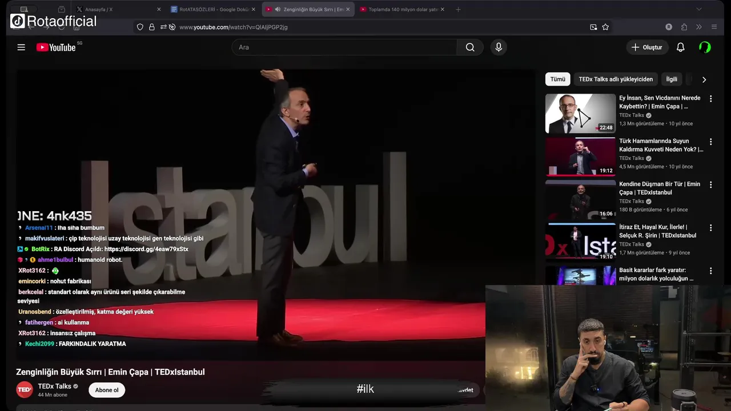The image size is (731, 411).
Task: Mute the playing tab speaker icon
Action: pos(278,9)
